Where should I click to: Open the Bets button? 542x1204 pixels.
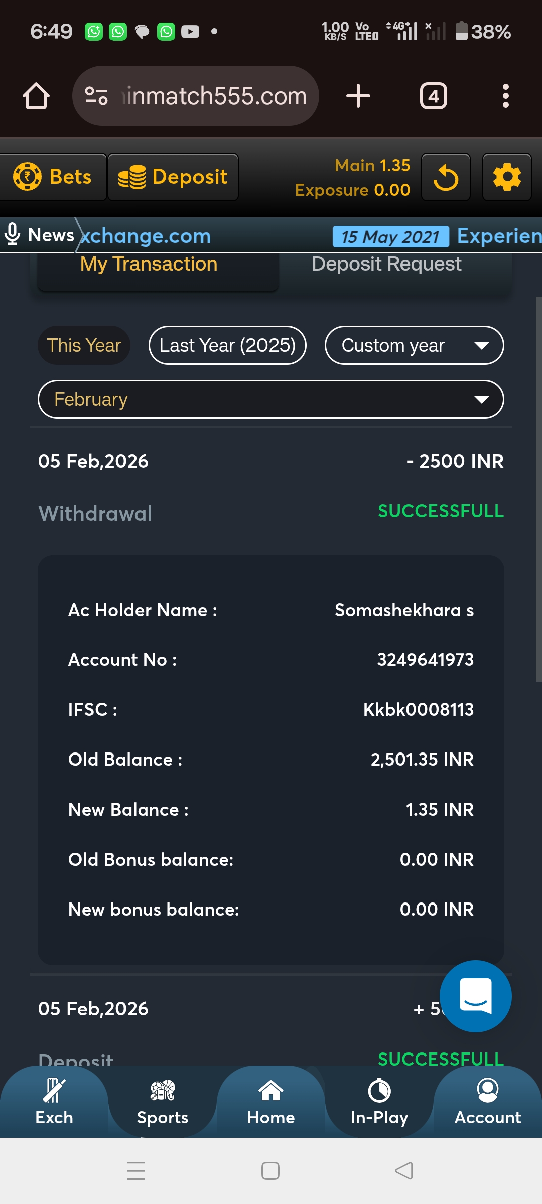pyautogui.click(x=53, y=177)
